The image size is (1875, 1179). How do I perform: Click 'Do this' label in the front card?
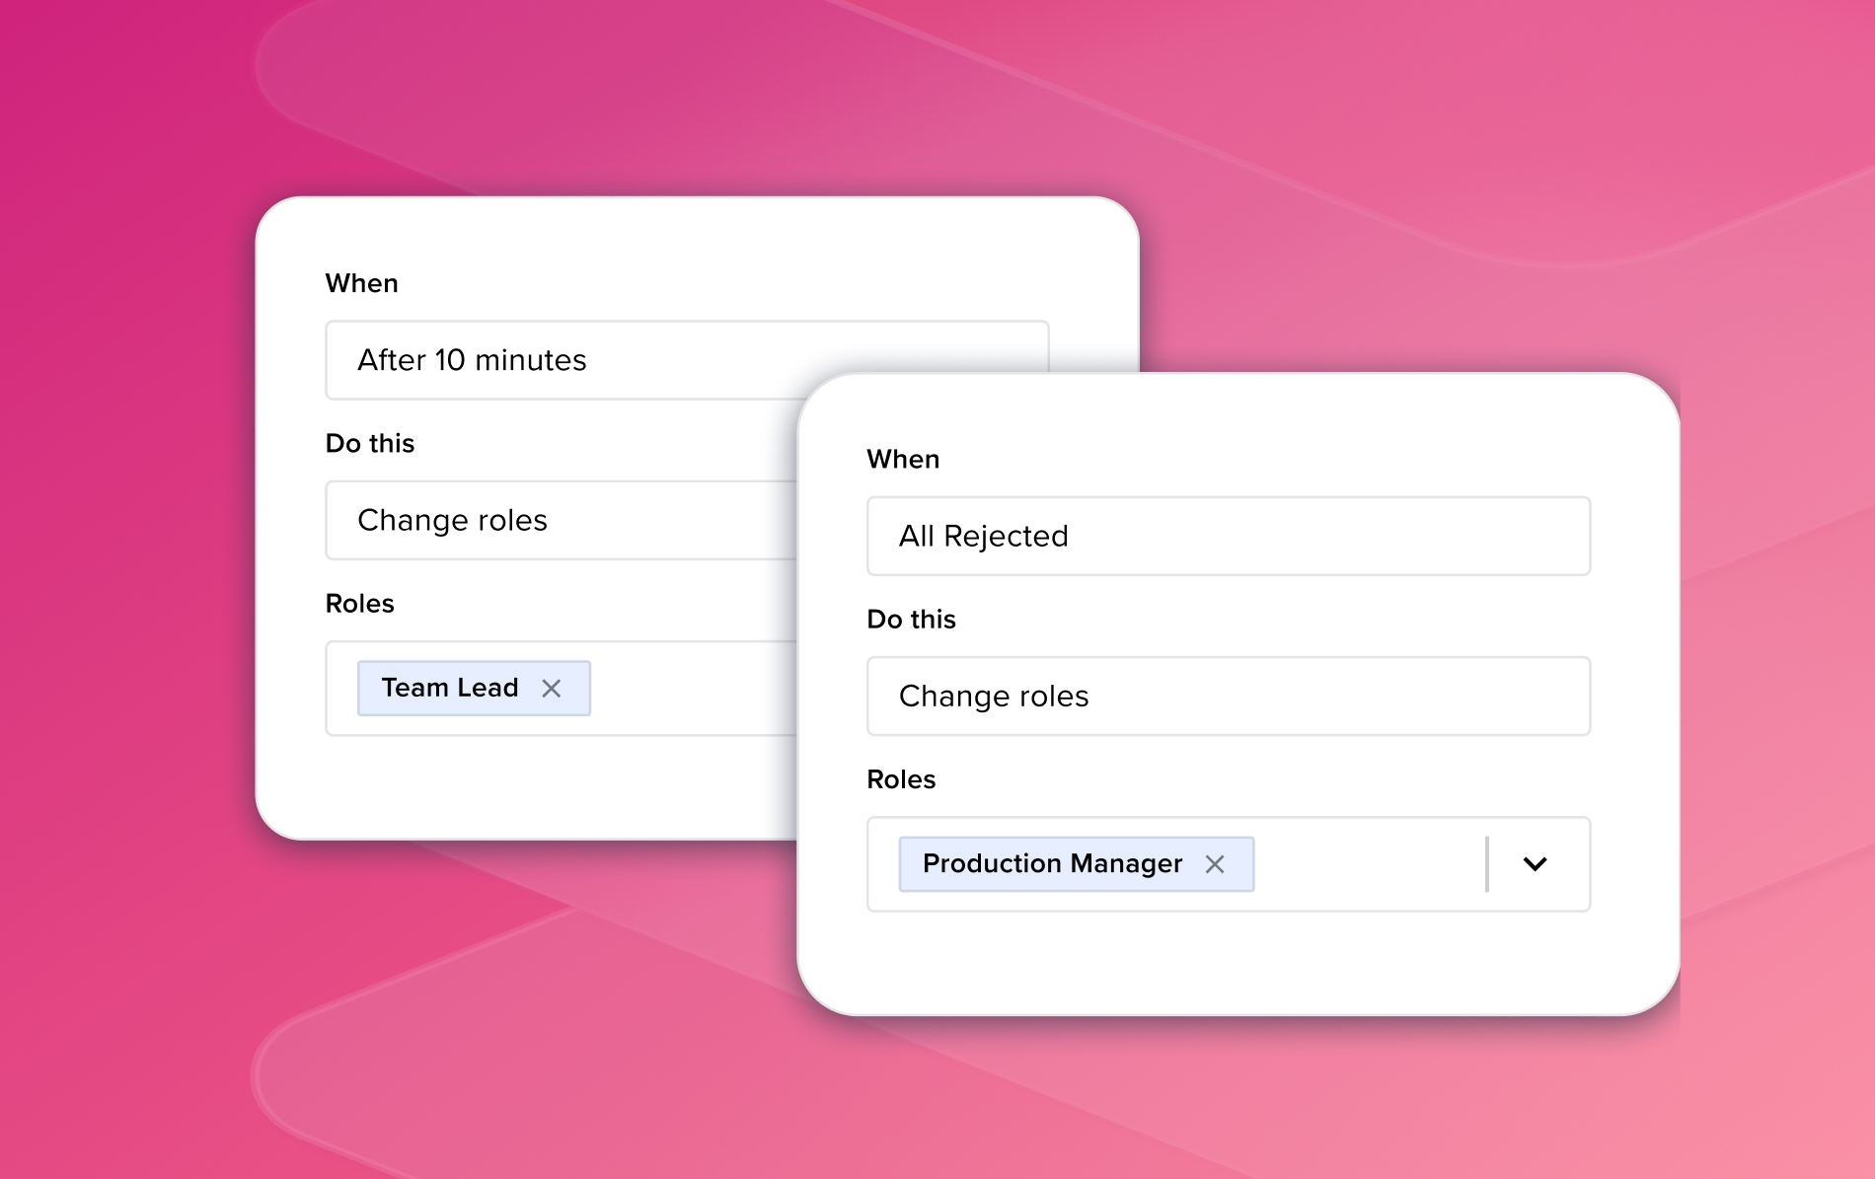tap(911, 619)
